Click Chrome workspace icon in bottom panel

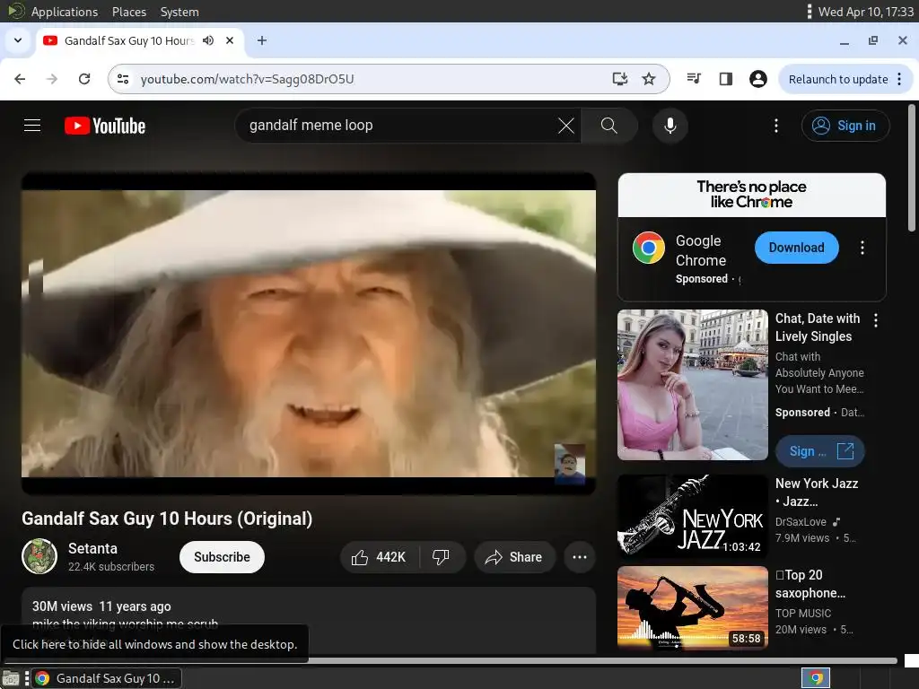tap(815, 678)
